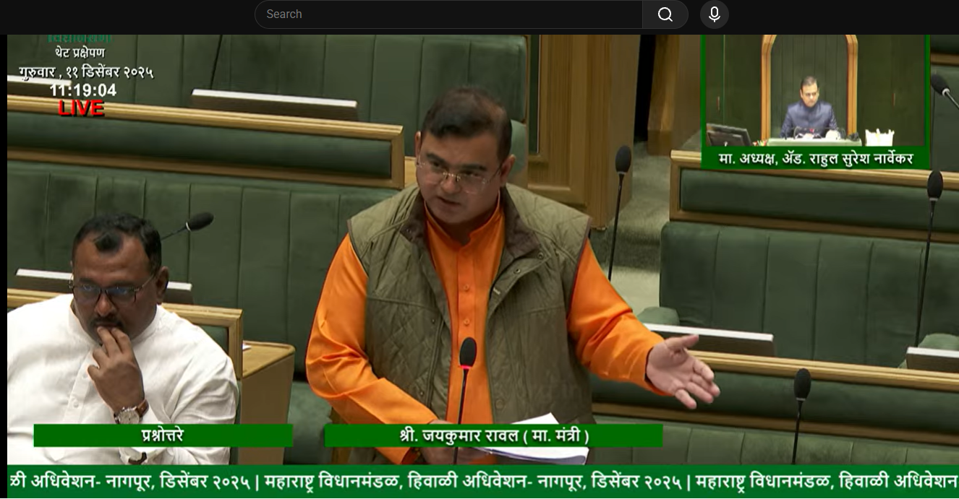Click the मा. अध्यक्ष राहुल नार्वेकर caption
The width and height of the screenshot is (959, 499).
coord(814,158)
